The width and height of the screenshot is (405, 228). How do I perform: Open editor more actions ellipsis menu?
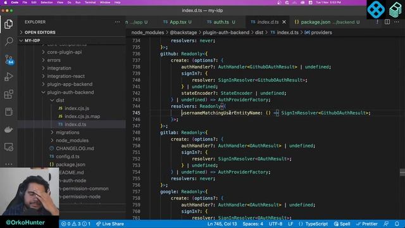pos(397,22)
